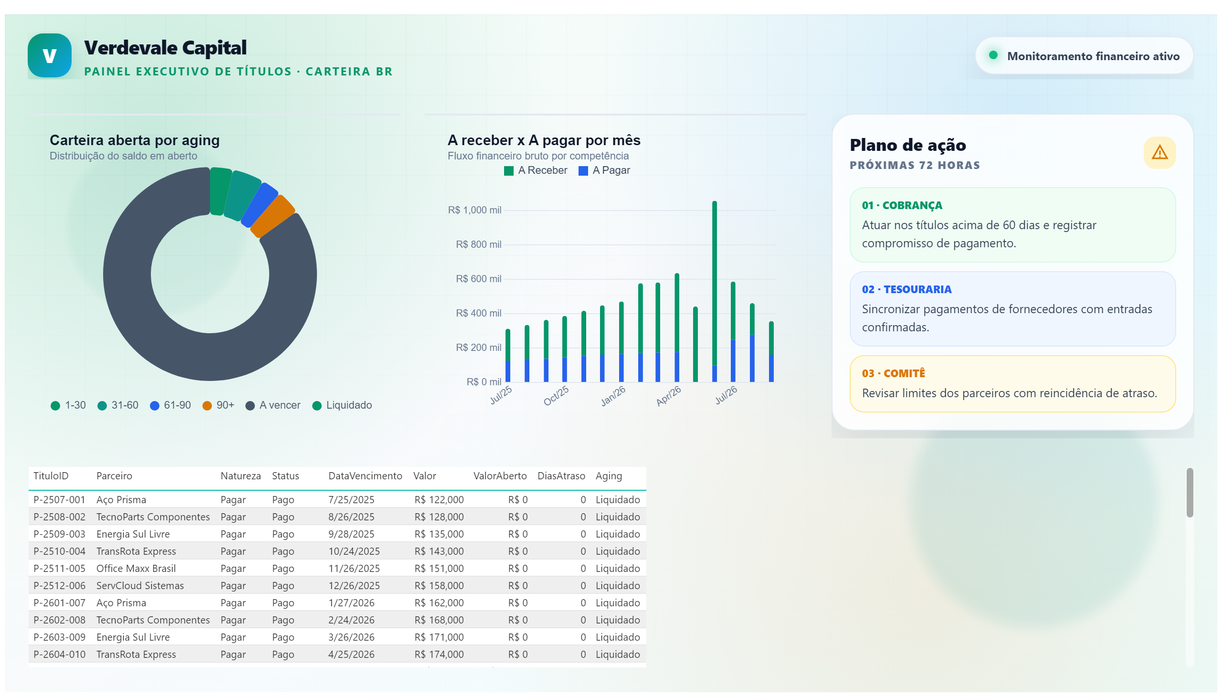
Task: Click the A receber x A pagar por mês title
Action: tap(544, 140)
